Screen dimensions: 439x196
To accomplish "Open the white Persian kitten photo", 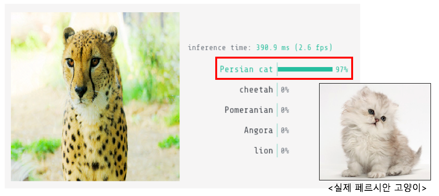I will click(375, 131).
